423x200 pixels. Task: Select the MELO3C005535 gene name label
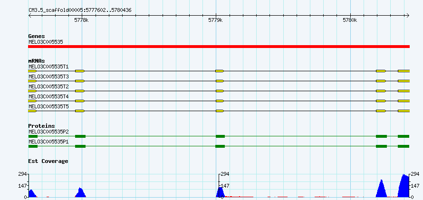[46, 42]
